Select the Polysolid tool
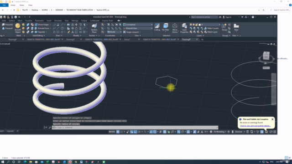This screenshot has height=164, width=292. click(x=7, y=25)
